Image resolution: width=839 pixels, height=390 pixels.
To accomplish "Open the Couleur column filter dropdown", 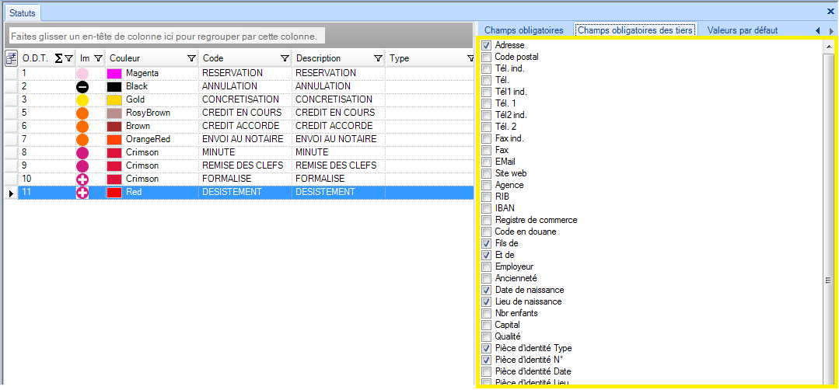I will (191, 58).
